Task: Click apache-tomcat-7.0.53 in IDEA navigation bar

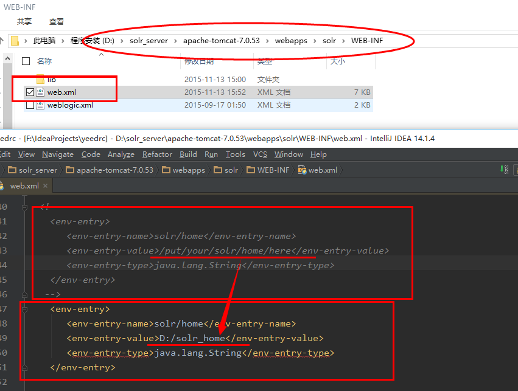Action: (110, 170)
